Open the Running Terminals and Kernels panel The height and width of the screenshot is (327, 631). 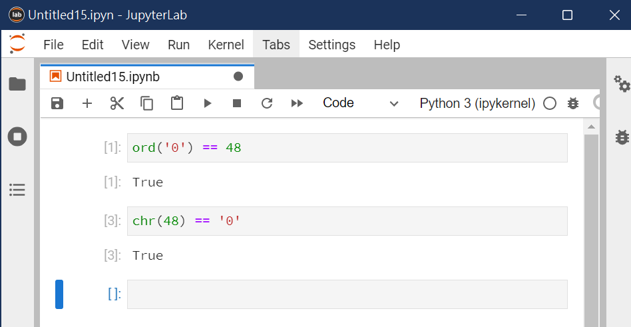tap(17, 137)
